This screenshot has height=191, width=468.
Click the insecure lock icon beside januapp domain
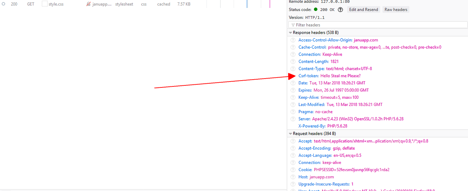pos(89,4)
